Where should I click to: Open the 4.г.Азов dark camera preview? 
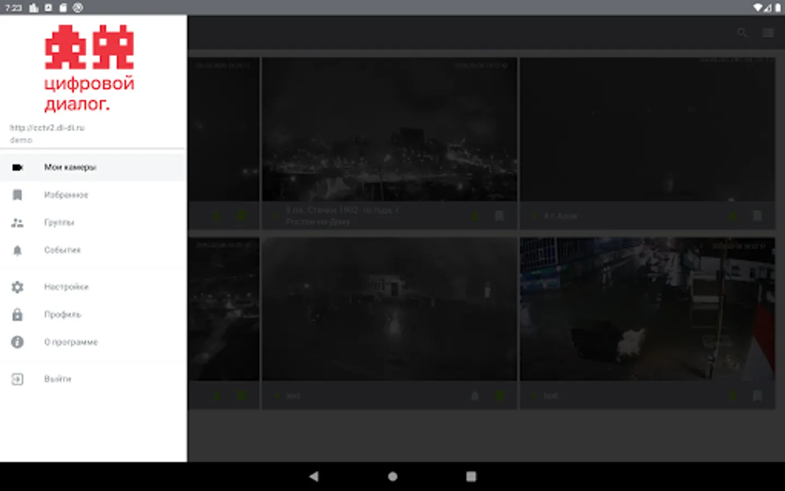(648, 129)
